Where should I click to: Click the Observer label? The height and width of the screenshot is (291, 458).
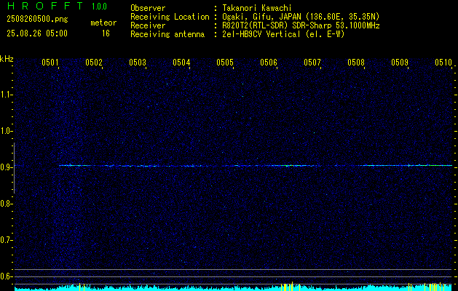148,8
